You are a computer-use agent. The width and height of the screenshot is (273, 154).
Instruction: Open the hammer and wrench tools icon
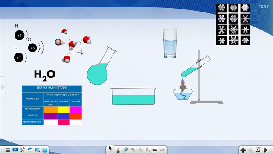[23, 150]
